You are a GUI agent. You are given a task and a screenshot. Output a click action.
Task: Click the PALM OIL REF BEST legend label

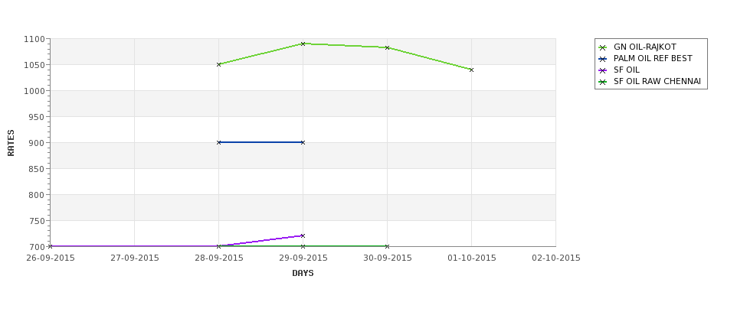click(653, 58)
